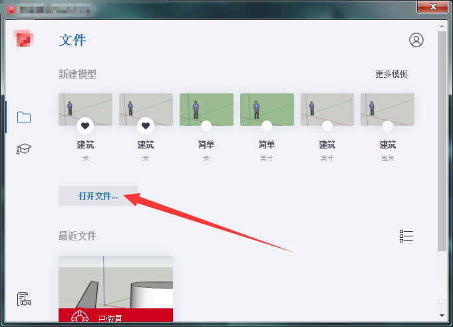Unfavorite the second 建筑 米 template heart
The width and height of the screenshot is (453, 327).
pos(146,126)
